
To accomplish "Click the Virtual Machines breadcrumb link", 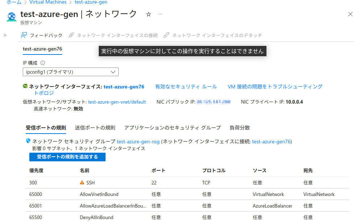I will coord(48,2).
